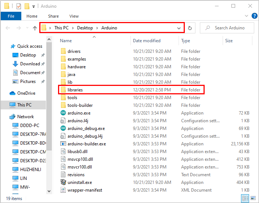The image size is (259, 203).
Task: Select DDDD-PC network computer
Action: [x=26, y=126]
